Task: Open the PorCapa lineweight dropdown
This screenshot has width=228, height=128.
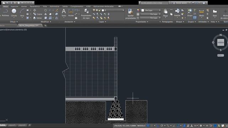Action: (160, 14)
